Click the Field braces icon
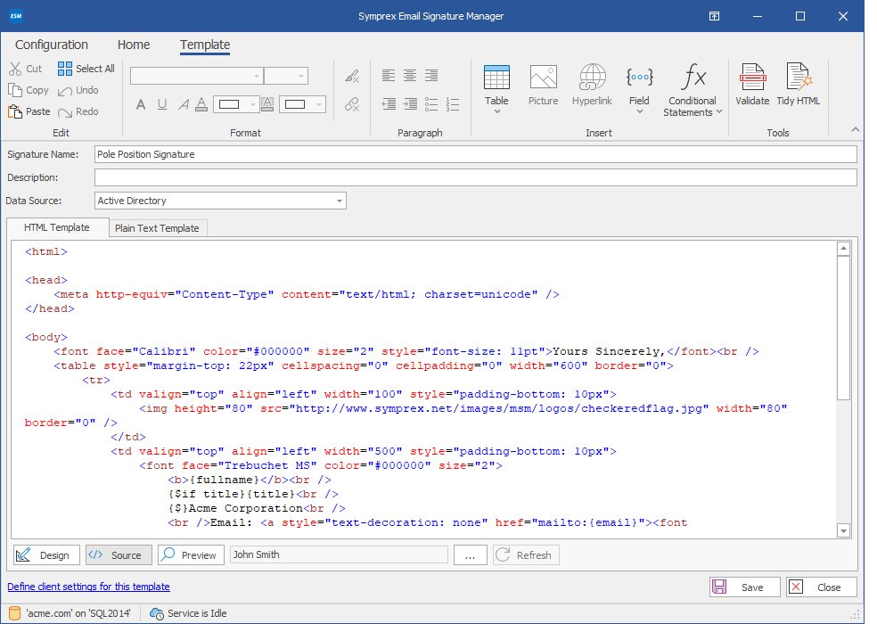This screenshot has height=624, width=877. (x=639, y=78)
